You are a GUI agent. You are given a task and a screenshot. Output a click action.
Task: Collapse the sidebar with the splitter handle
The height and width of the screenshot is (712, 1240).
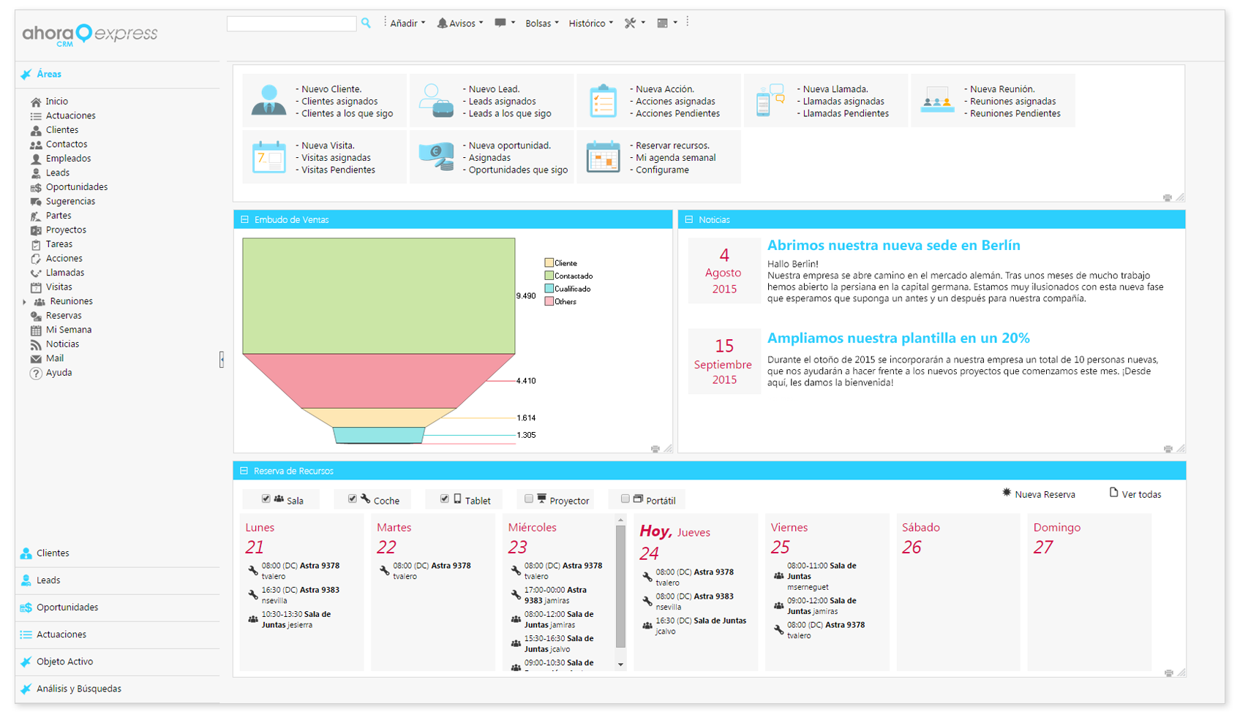[222, 359]
